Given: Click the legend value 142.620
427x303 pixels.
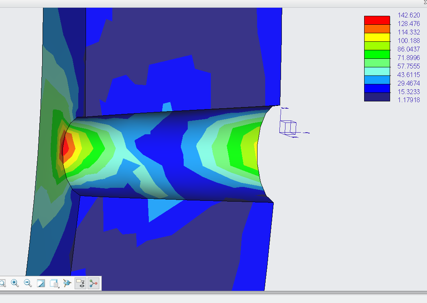Looking at the screenshot, I should [x=408, y=15].
